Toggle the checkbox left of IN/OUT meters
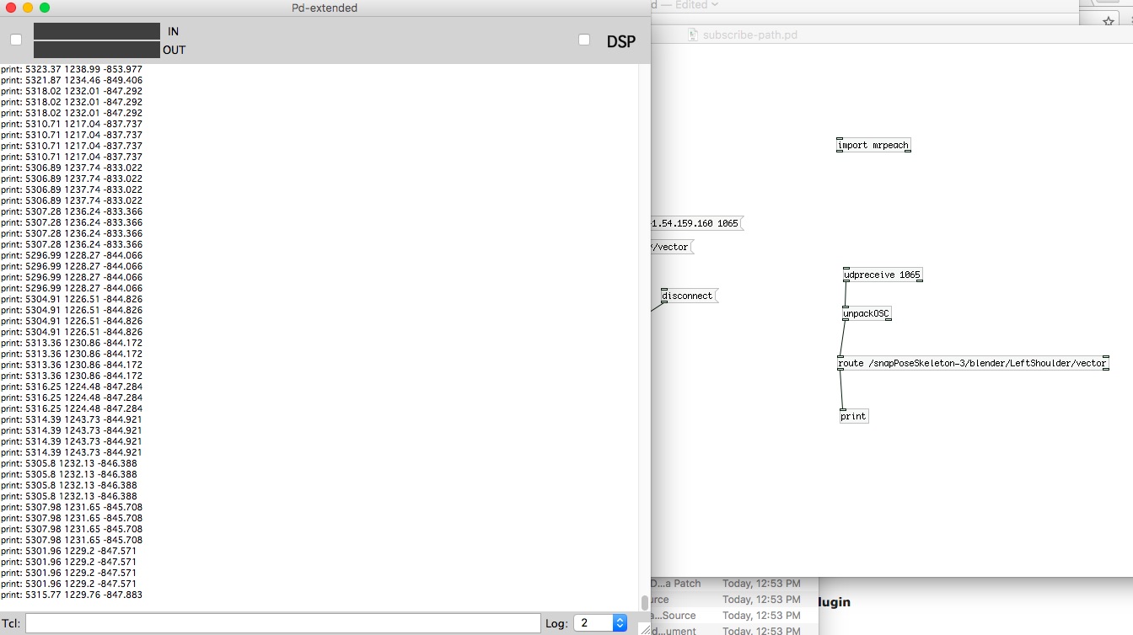 click(16, 40)
